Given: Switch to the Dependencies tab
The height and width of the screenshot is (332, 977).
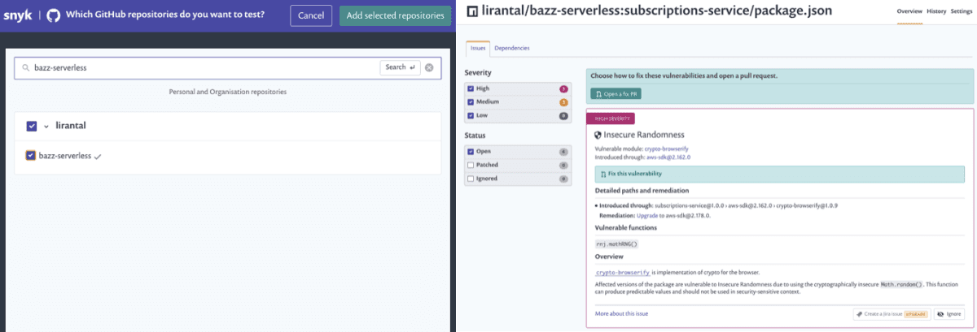Looking at the screenshot, I should [x=512, y=49].
